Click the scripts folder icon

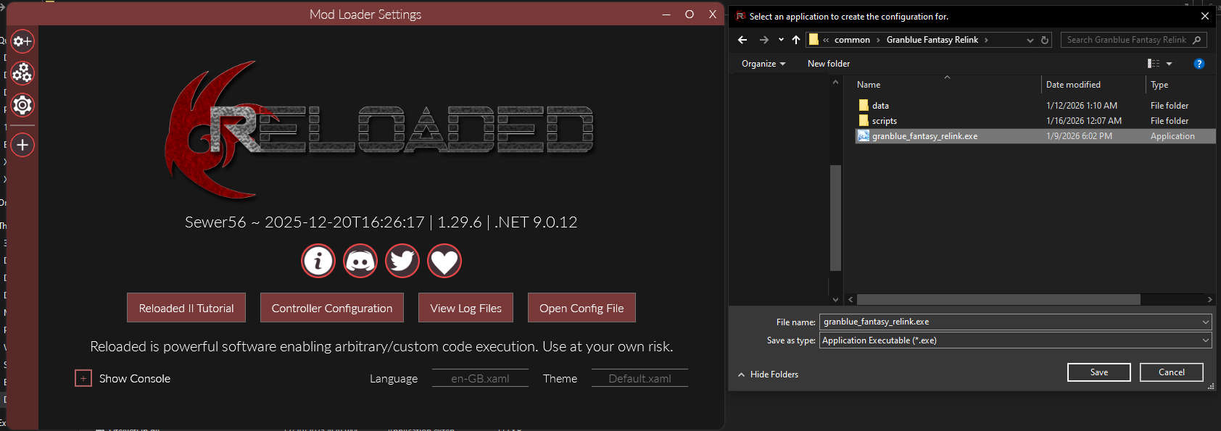coord(863,121)
